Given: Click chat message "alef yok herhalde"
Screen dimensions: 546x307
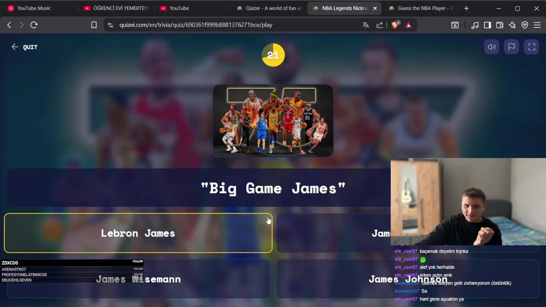Looking at the screenshot, I should (437, 267).
